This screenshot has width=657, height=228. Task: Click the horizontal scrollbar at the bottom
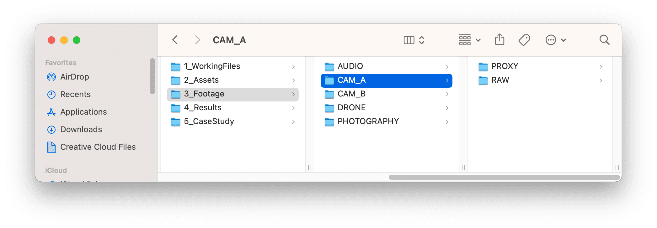tap(504, 177)
